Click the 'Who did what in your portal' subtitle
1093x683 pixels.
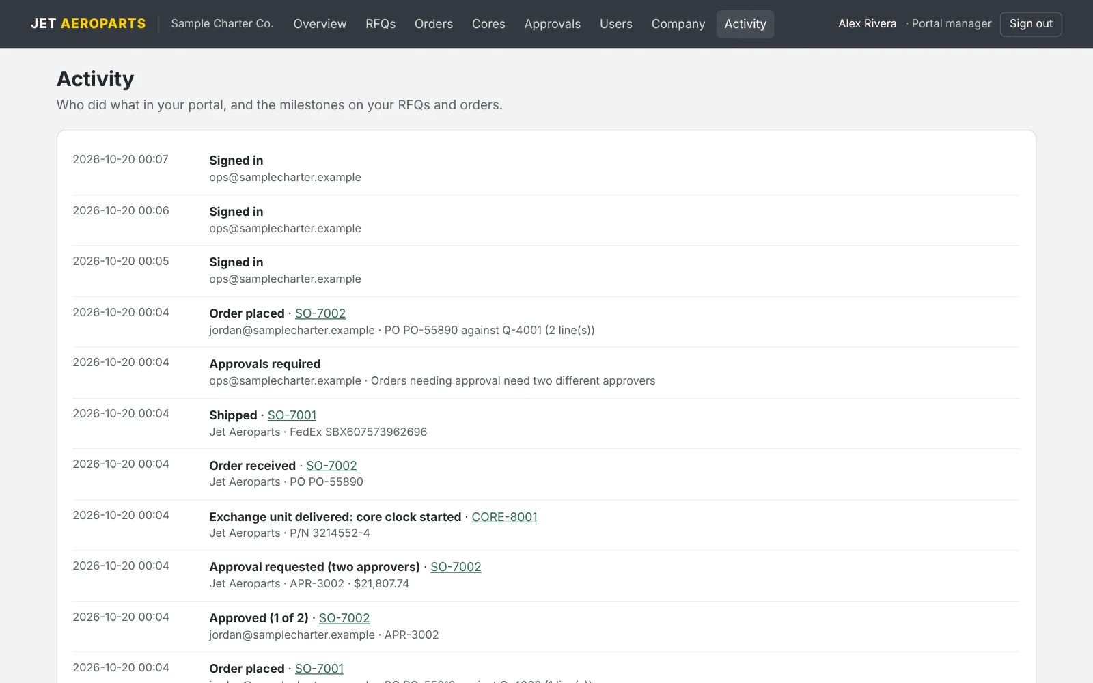point(279,105)
